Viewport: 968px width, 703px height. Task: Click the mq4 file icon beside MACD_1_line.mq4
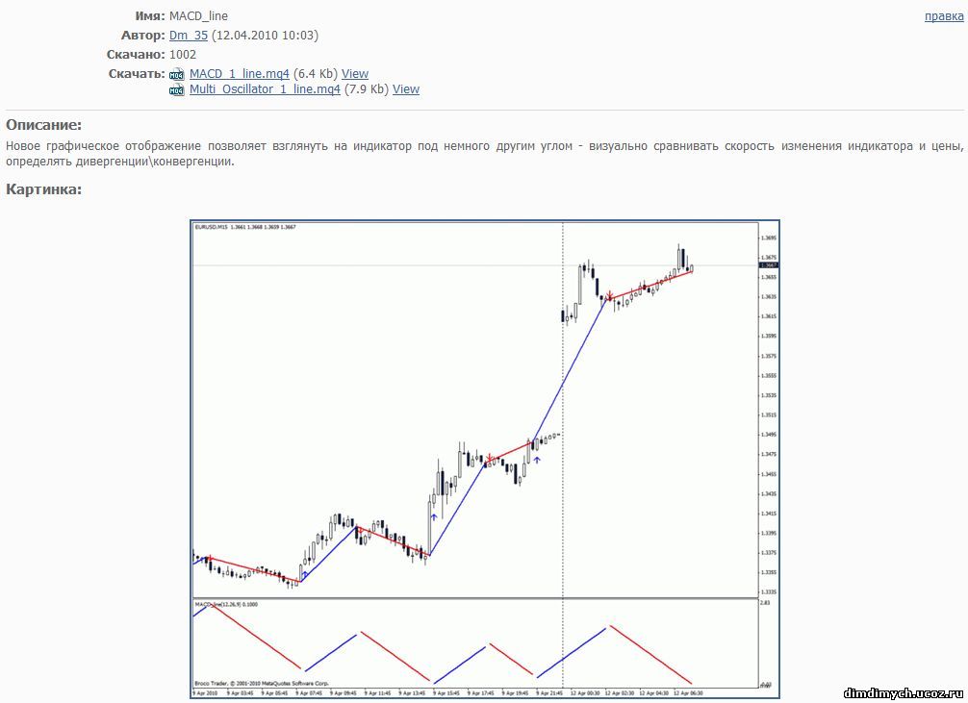click(176, 75)
